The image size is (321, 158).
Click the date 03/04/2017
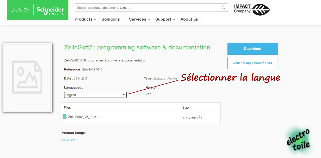tap(81, 78)
